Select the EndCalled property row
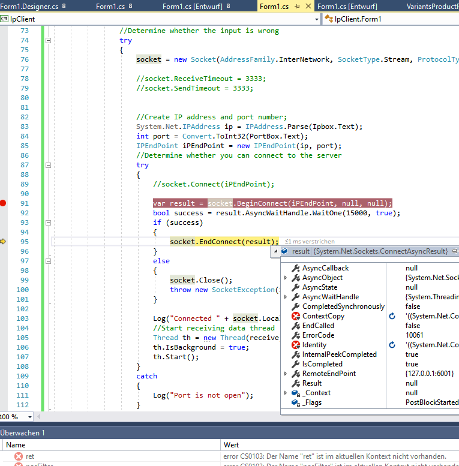 click(x=370, y=326)
